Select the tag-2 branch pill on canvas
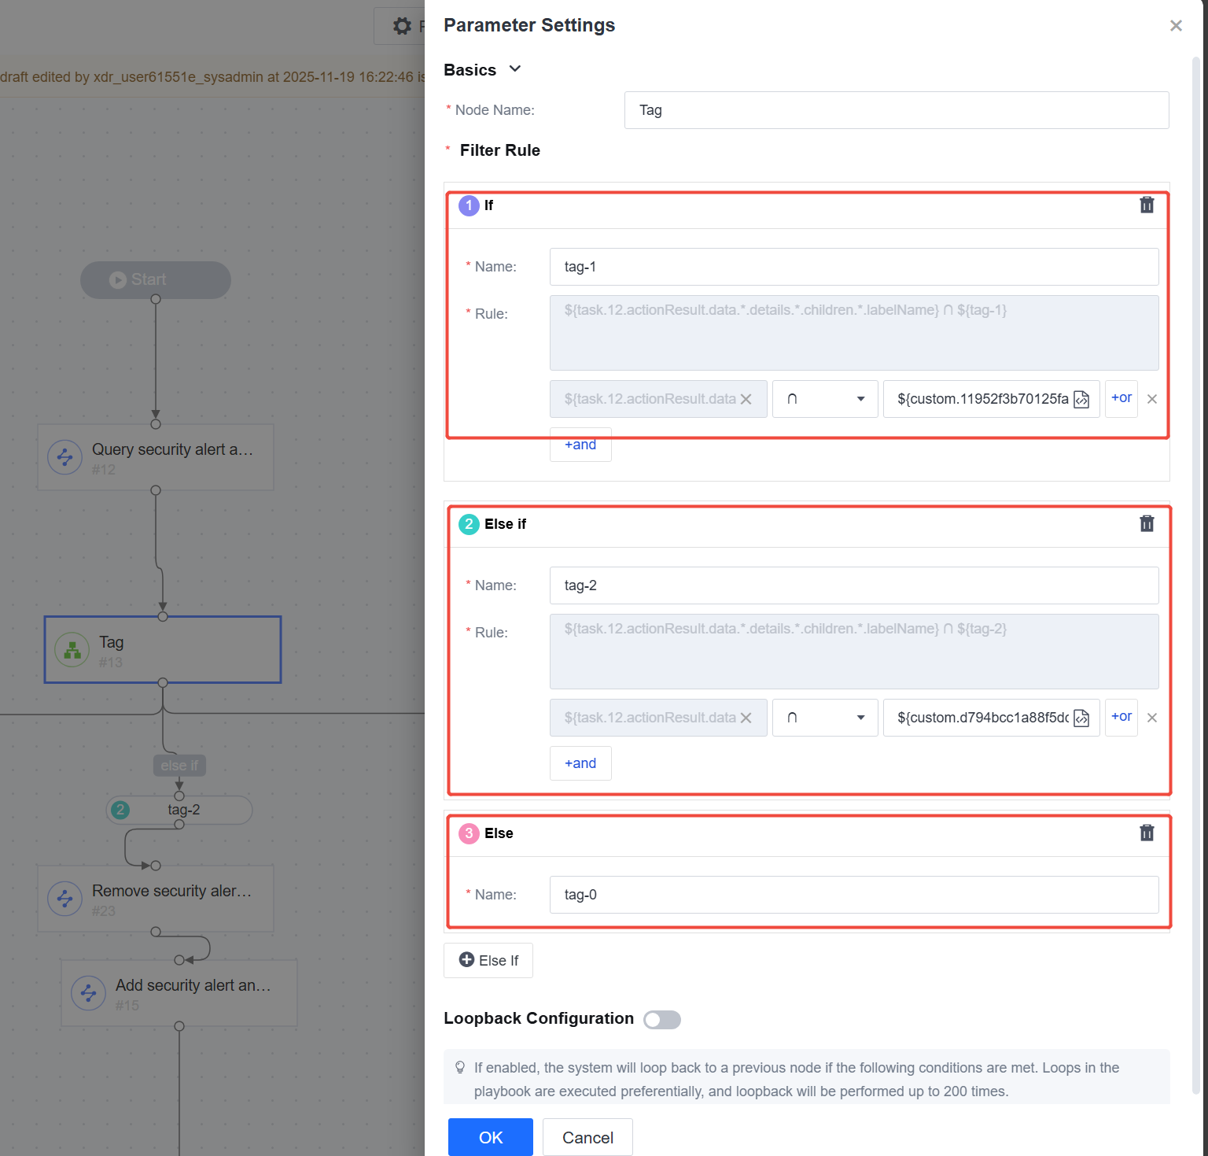1208x1156 pixels. tap(179, 810)
